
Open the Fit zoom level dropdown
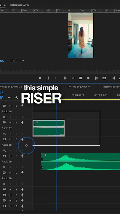[17, 61]
